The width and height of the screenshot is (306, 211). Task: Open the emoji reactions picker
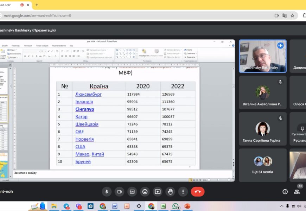[x=145, y=192]
